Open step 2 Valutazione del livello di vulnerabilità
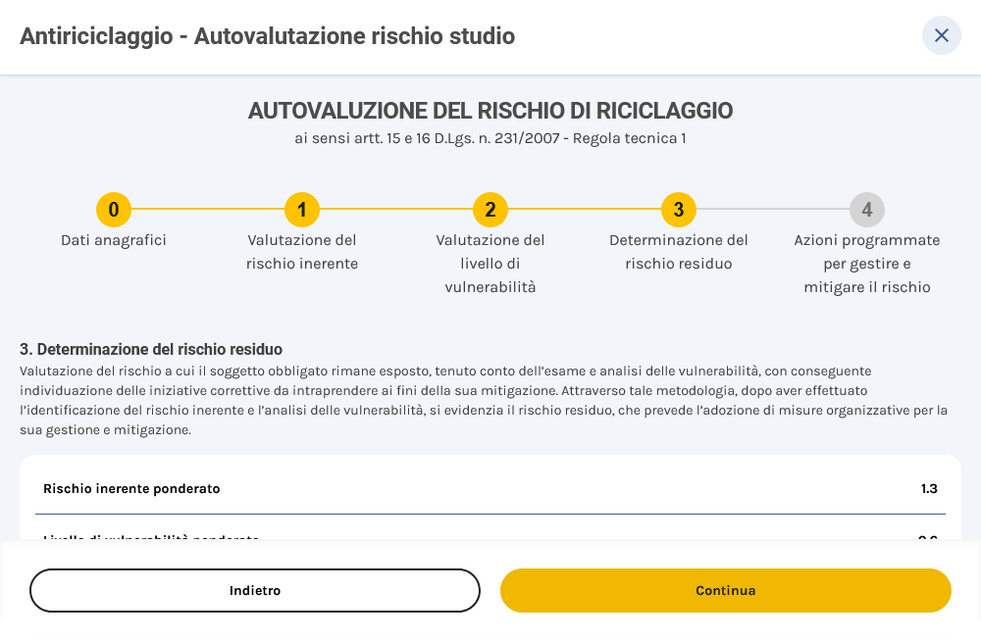981x640 pixels. tap(490, 209)
